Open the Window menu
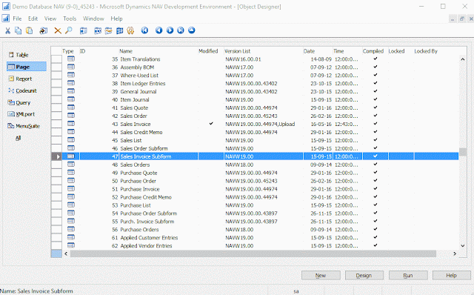474x295 pixels. pyautogui.click(x=94, y=19)
